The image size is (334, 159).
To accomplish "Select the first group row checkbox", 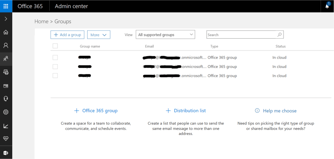I will (55, 57).
